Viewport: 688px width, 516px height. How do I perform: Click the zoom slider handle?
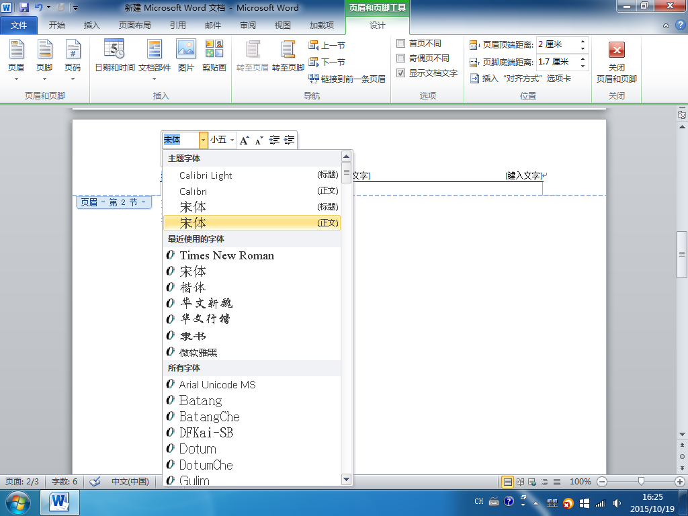pos(641,481)
